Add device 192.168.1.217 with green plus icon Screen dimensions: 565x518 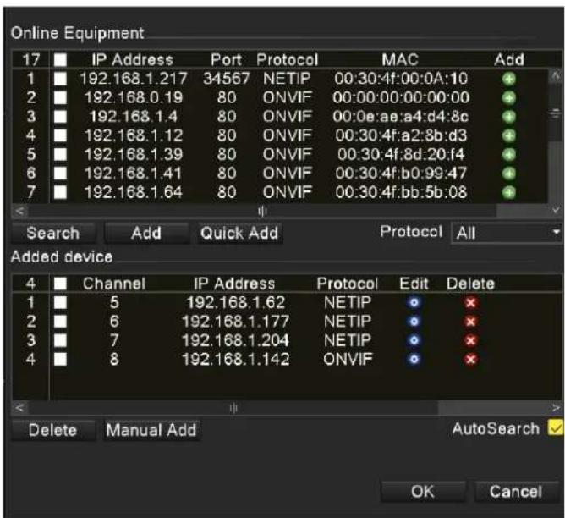pyautogui.click(x=509, y=79)
